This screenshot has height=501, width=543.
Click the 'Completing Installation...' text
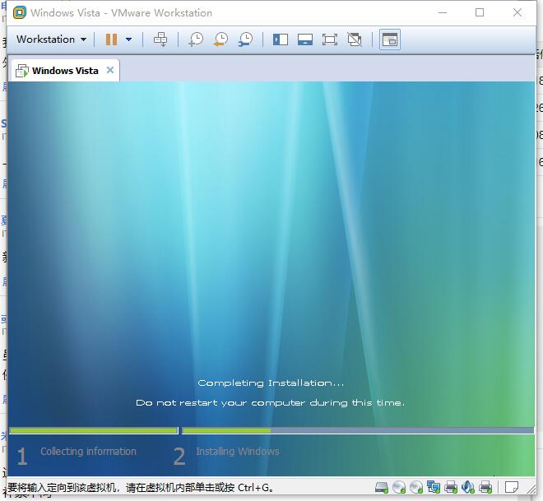(271, 383)
